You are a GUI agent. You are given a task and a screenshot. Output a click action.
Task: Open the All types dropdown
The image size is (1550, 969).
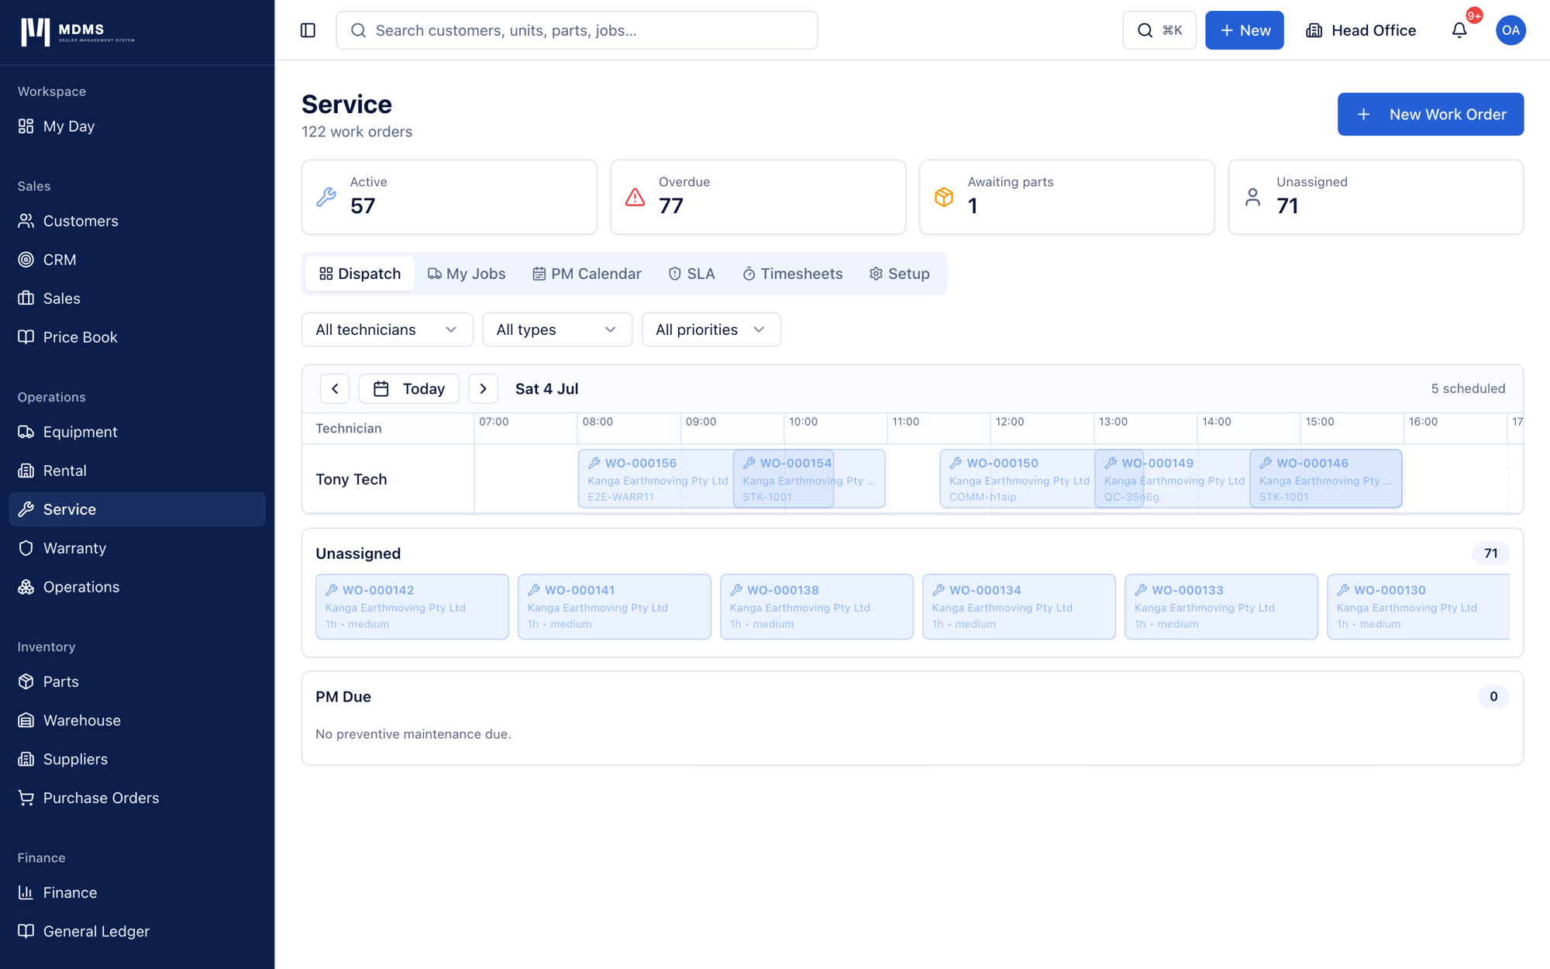click(557, 329)
